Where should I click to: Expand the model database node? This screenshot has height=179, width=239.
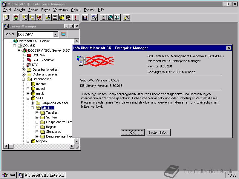28,89
